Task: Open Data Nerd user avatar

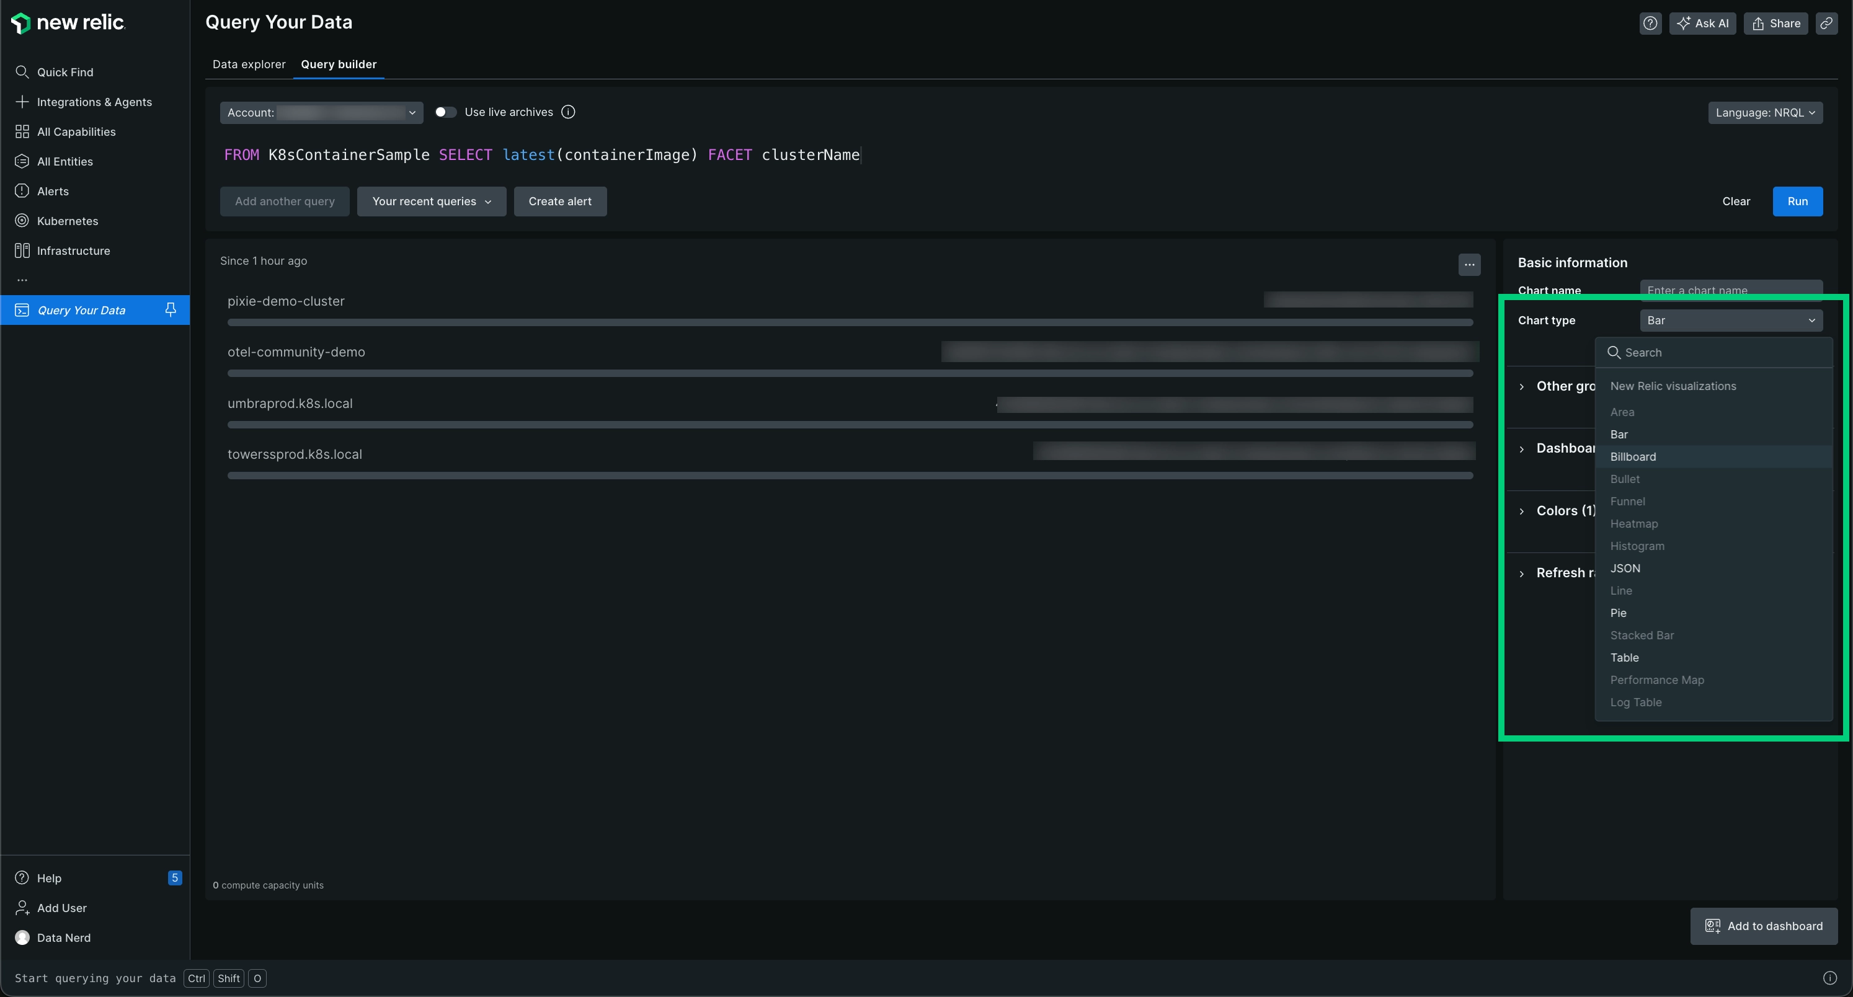Action: click(x=22, y=937)
